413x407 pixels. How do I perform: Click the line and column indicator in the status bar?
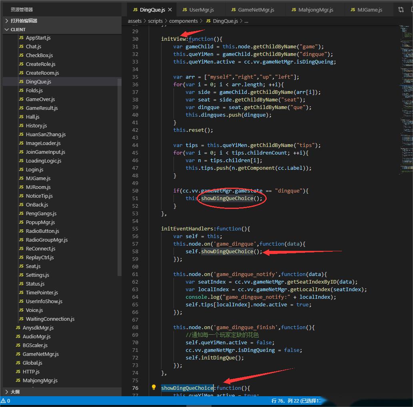click(296, 401)
